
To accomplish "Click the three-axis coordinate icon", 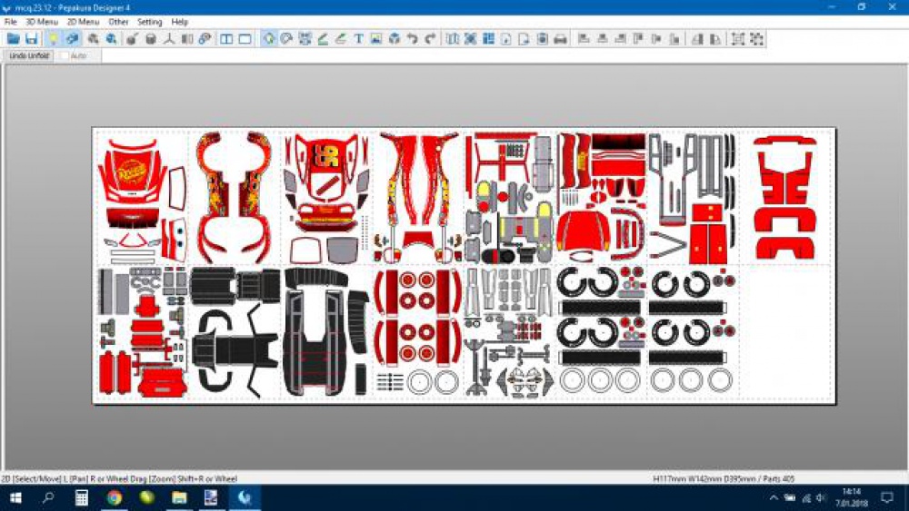I will [169, 39].
